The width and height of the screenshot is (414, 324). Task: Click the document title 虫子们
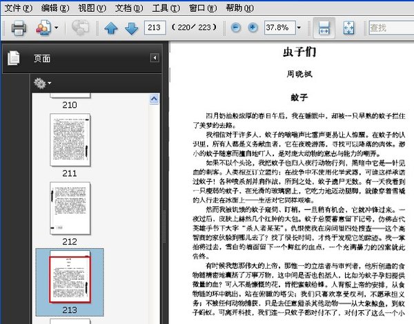tap(299, 52)
